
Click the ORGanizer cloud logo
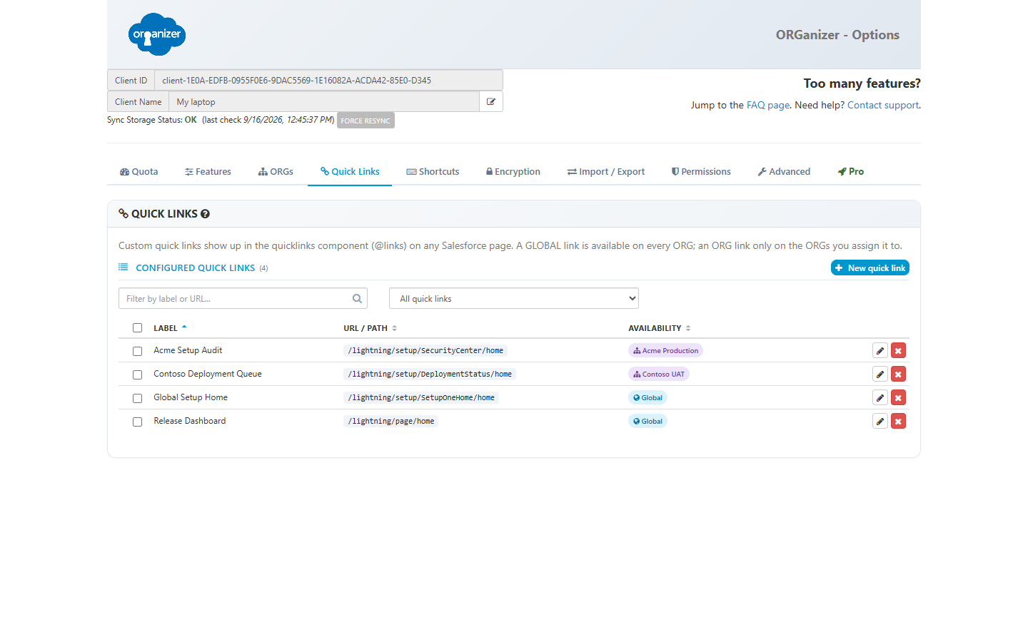click(157, 34)
